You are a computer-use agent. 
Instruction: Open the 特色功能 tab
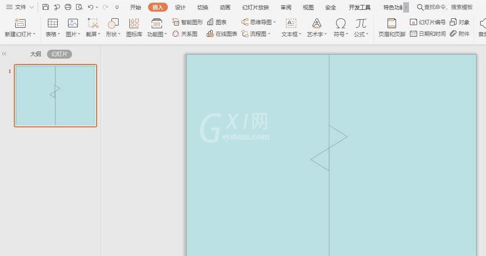393,7
